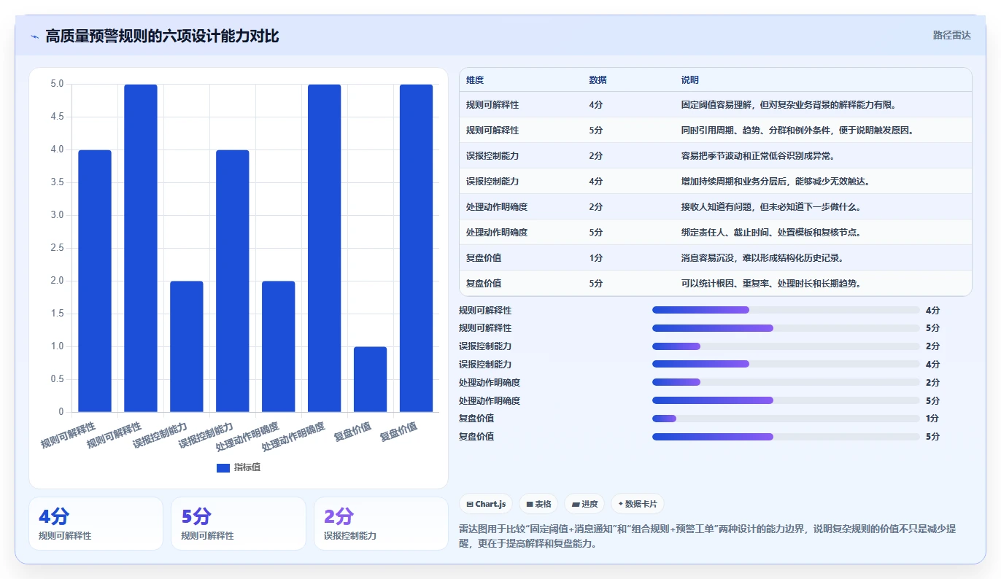Image resolution: width=1001 pixels, height=579 pixels.
Task: Click the 表格 tag
Action: (538, 504)
